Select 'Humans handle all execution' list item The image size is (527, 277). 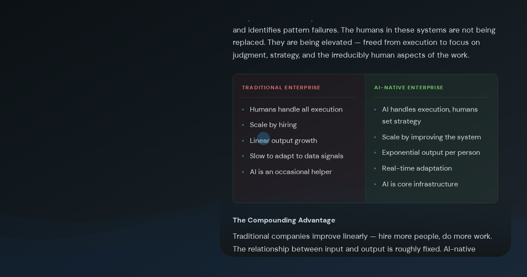296,109
